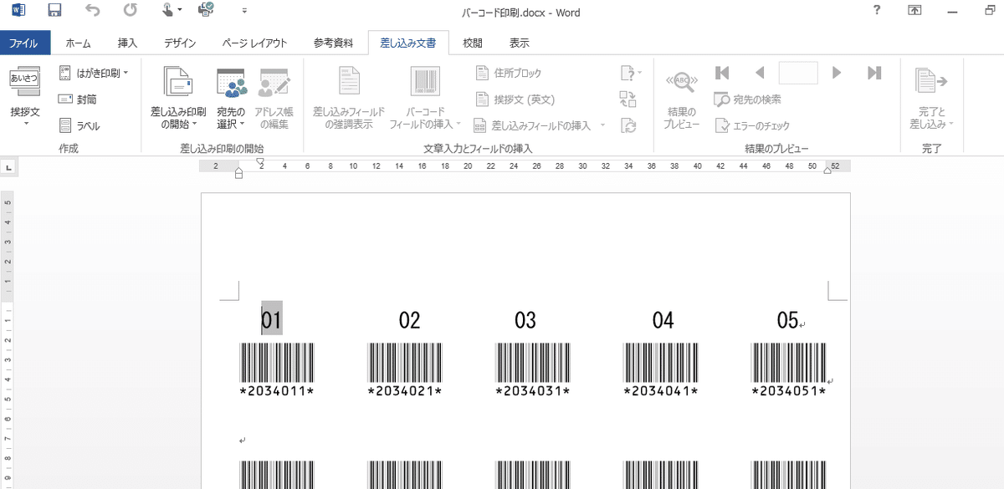Image resolution: width=1004 pixels, height=489 pixels.
Task: Toggle touch/mouse mode icon
Action: 170,11
